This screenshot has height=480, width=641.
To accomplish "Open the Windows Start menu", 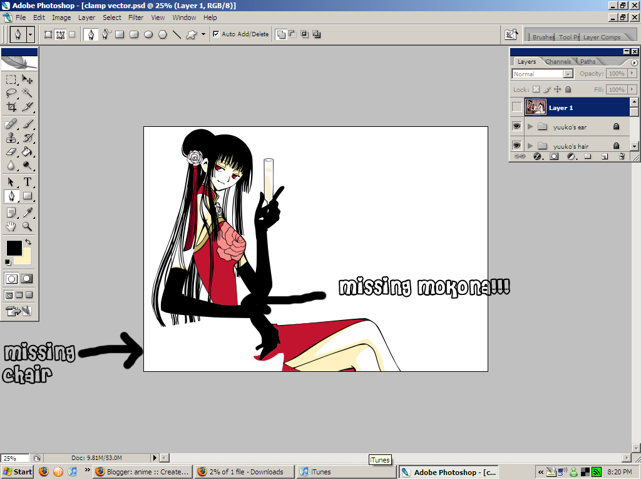I will pos(18,472).
